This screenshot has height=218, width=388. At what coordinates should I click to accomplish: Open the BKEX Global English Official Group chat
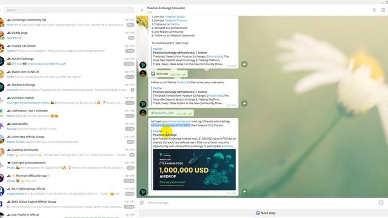[x=67, y=204]
